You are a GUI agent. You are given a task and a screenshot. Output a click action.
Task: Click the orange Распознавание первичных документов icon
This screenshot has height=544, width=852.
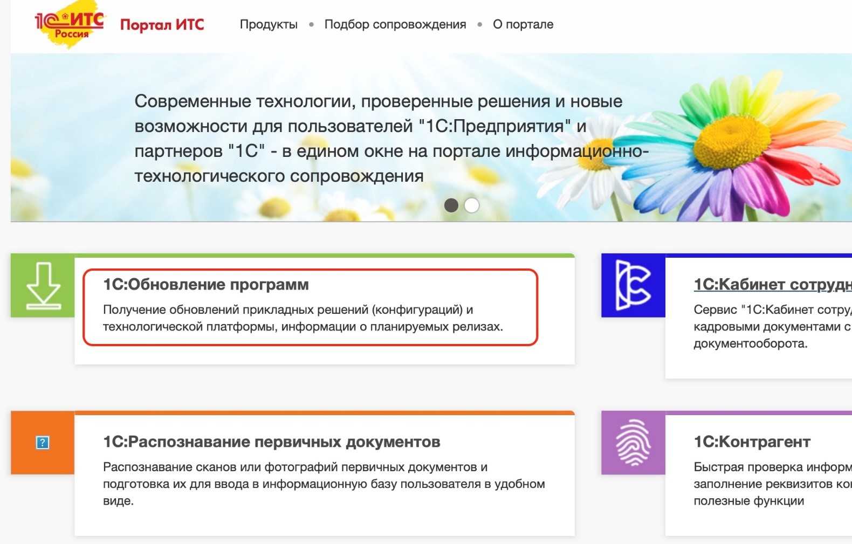coord(43,443)
